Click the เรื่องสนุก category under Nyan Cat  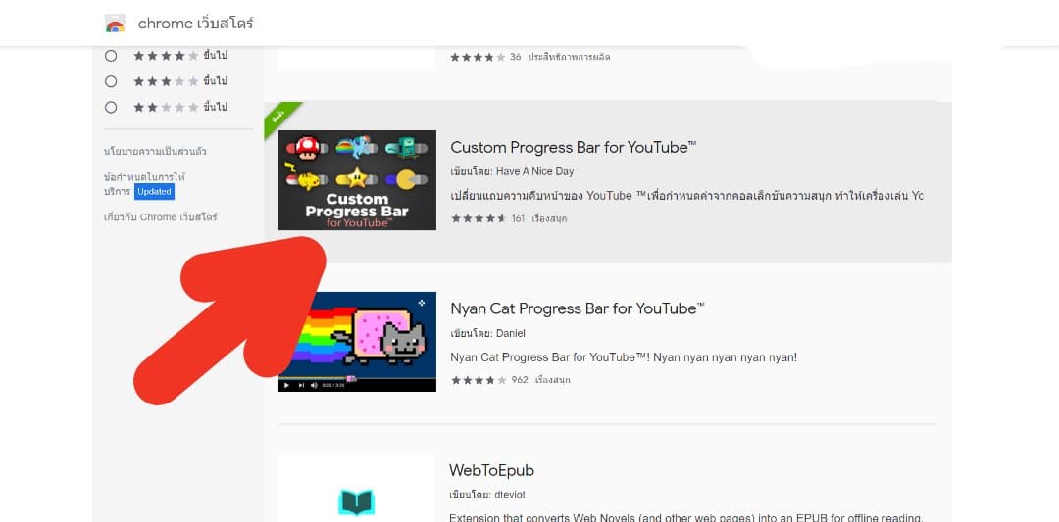553,380
